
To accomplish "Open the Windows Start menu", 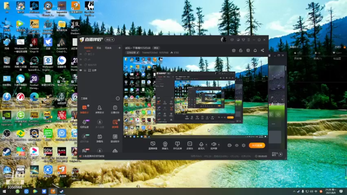I will point(4,191).
